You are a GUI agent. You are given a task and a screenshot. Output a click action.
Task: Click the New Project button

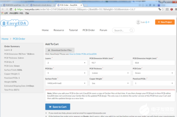point(165,22)
